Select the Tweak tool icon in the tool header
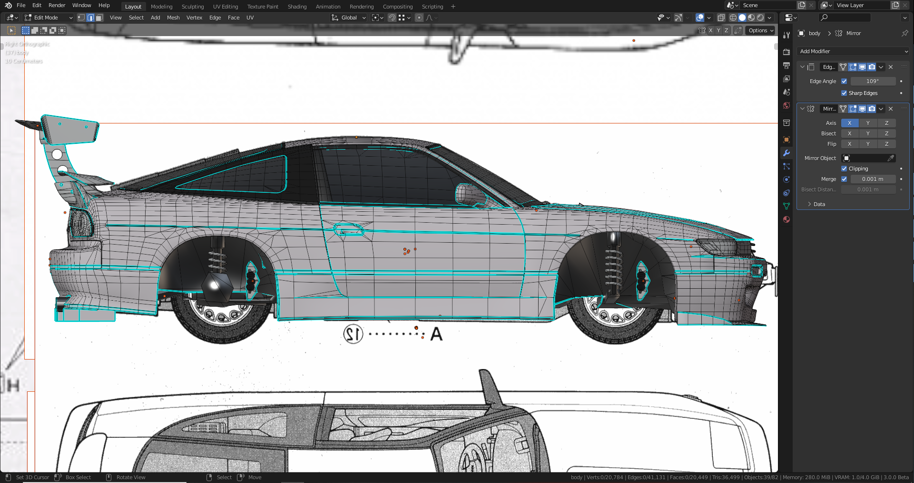 [x=12, y=30]
